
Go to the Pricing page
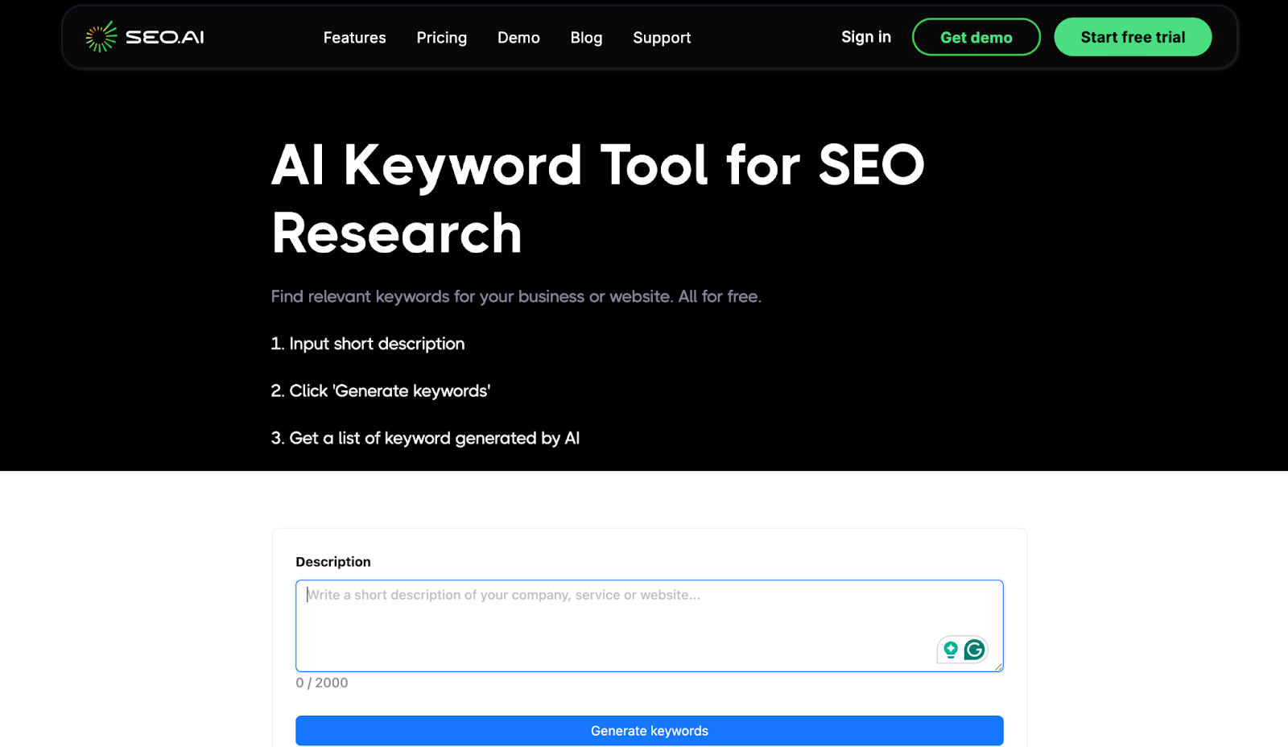441,38
